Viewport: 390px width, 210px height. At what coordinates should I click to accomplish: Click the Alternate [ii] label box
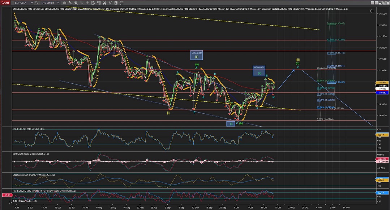[x=197, y=55]
